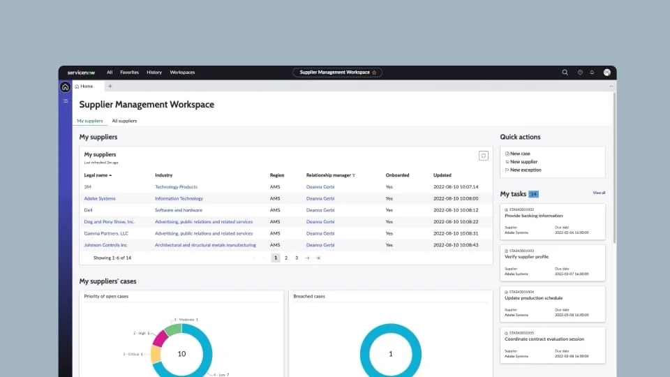This screenshot has width=670, height=377.
Task: Open Johnson Controls Inc. link
Action: 105,245
